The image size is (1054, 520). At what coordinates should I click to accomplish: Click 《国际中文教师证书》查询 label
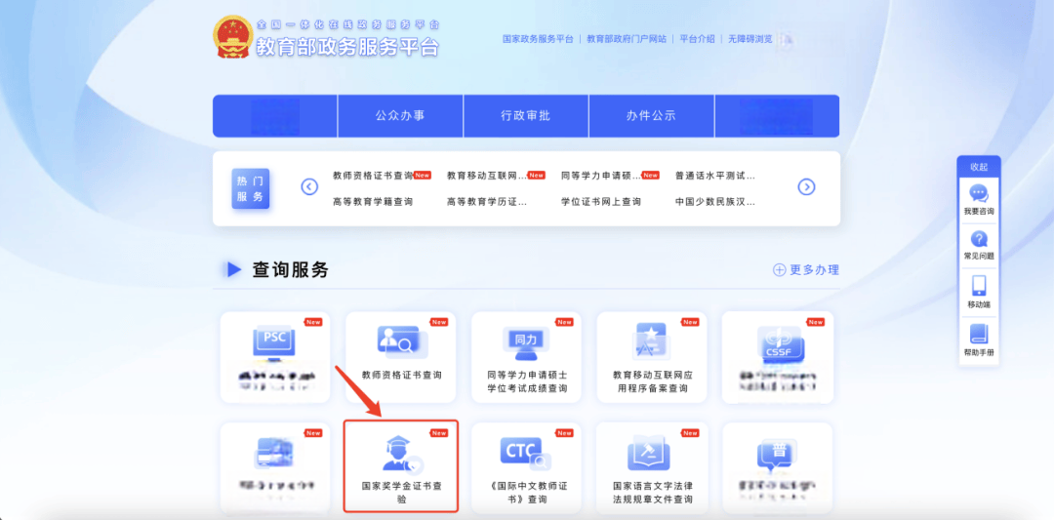(x=526, y=492)
